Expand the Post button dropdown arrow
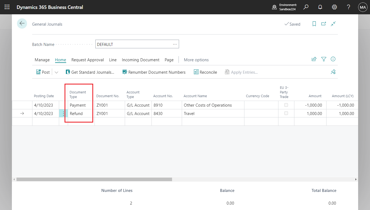The image size is (370, 210). pyautogui.click(x=56, y=72)
